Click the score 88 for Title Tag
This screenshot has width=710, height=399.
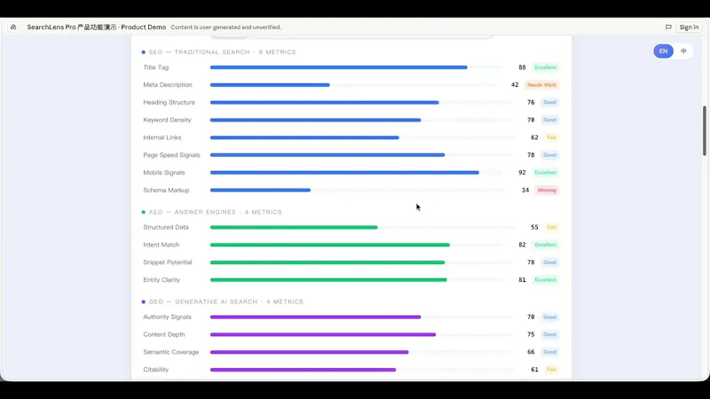(x=522, y=67)
